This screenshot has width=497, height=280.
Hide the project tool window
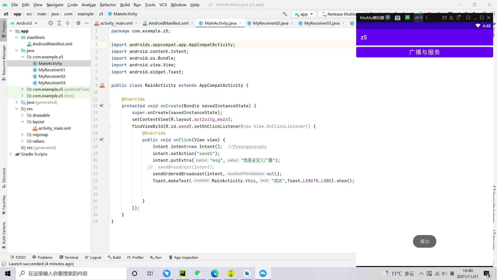[87, 23]
